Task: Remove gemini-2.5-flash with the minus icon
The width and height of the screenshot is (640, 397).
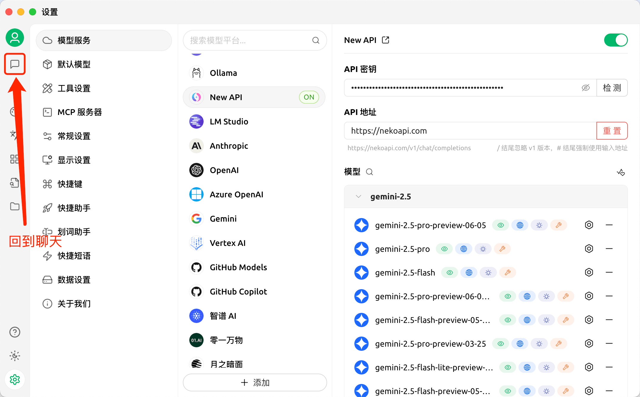Action: 609,272
